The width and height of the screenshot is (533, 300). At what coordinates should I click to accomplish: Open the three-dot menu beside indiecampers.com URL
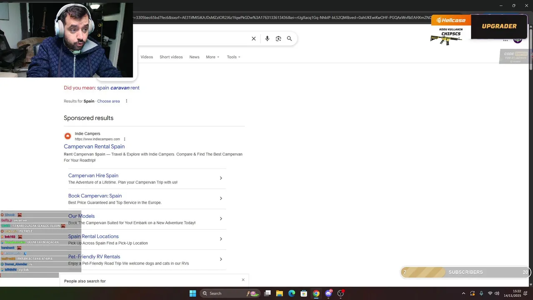point(125,139)
